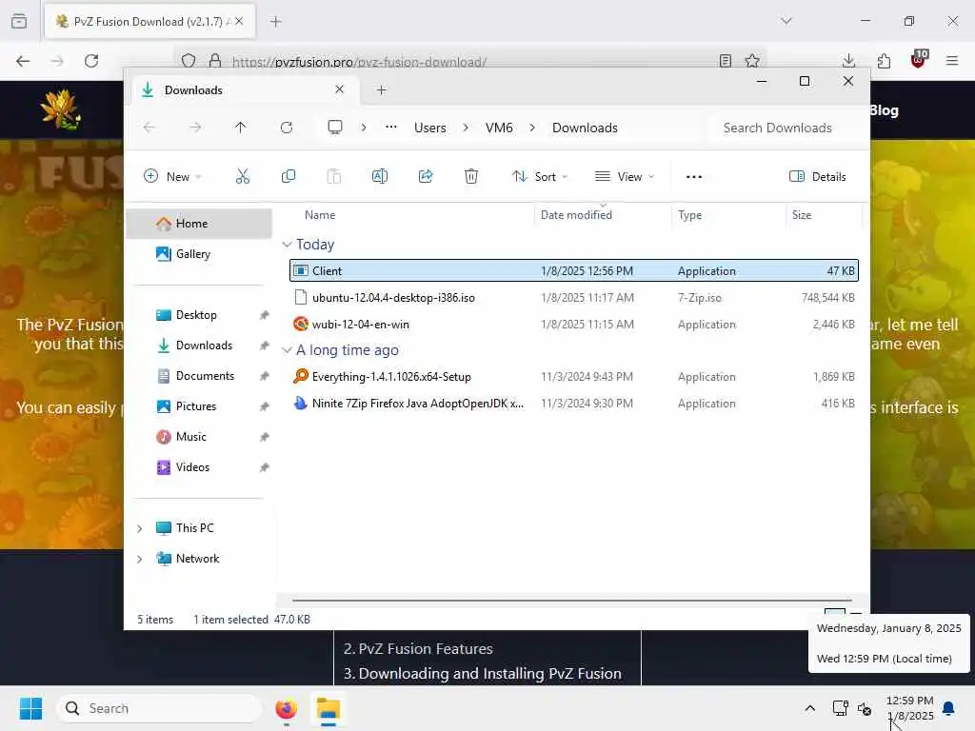The width and height of the screenshot is (975, 731).
Task: Select the wubi-12-04-en-win file
Action: pos(573,324)
